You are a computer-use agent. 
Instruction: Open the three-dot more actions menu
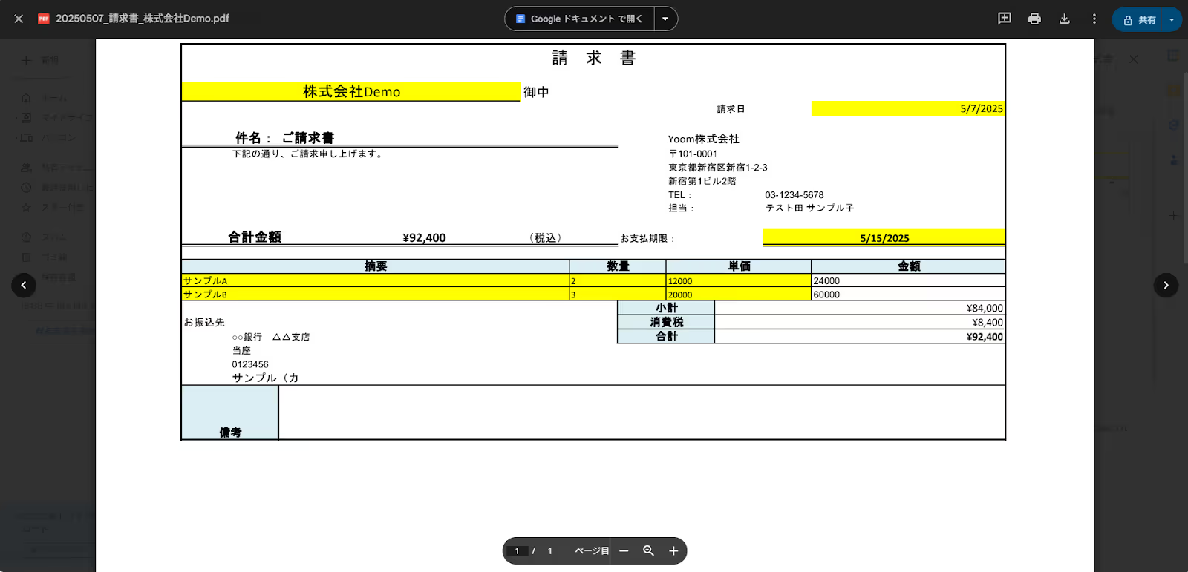[x=1094, y=19]
